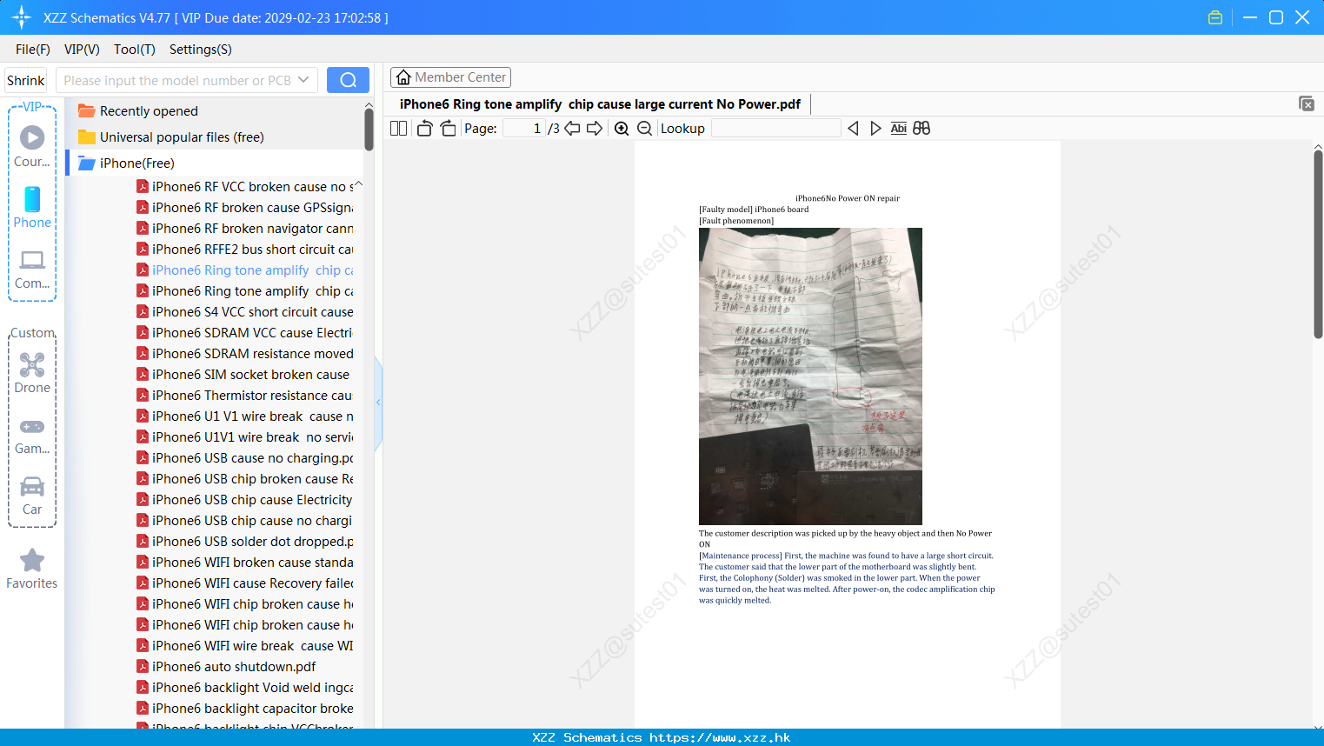Open iPhone6 RF broken navigator file
Screen dimensions: 1324x746
coord(245,229)
